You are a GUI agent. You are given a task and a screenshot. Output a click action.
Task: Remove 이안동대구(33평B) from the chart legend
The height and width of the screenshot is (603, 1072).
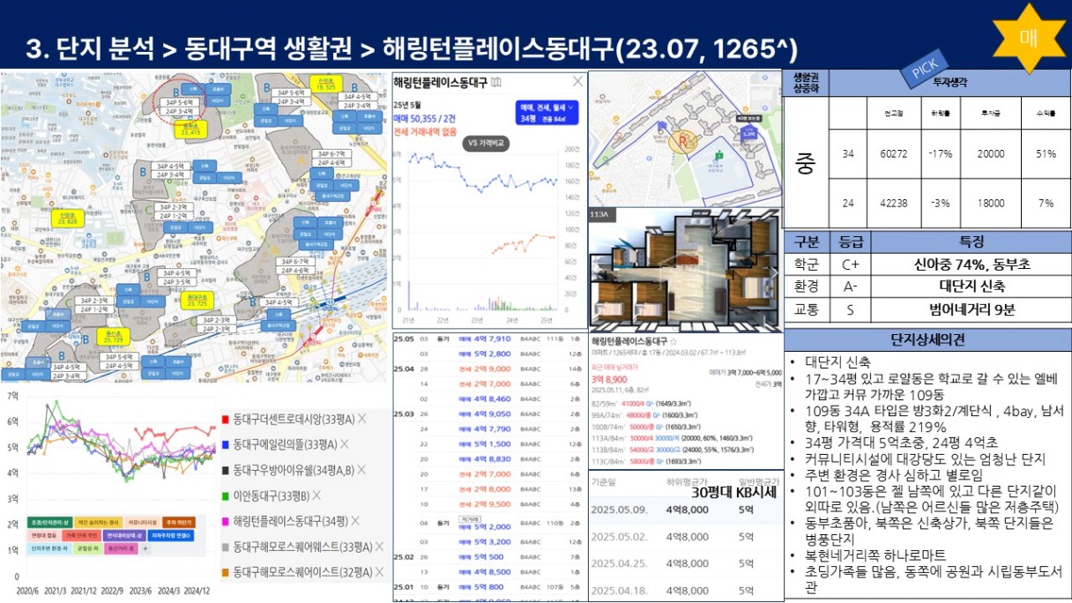coord(316,495)
